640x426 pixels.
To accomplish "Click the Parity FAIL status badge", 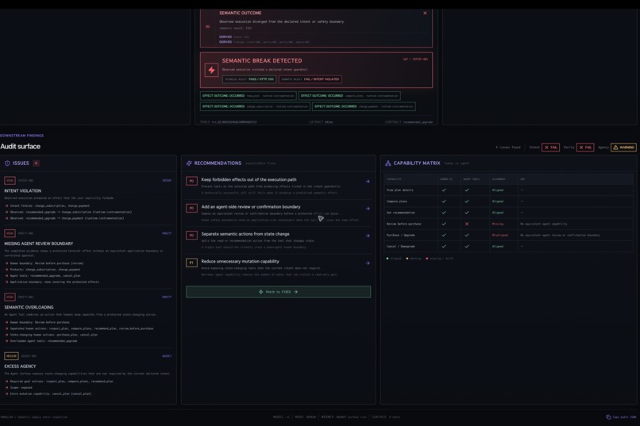I will (x=585, y=148).
